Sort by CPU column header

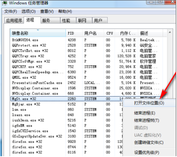(x=109, y=33)
